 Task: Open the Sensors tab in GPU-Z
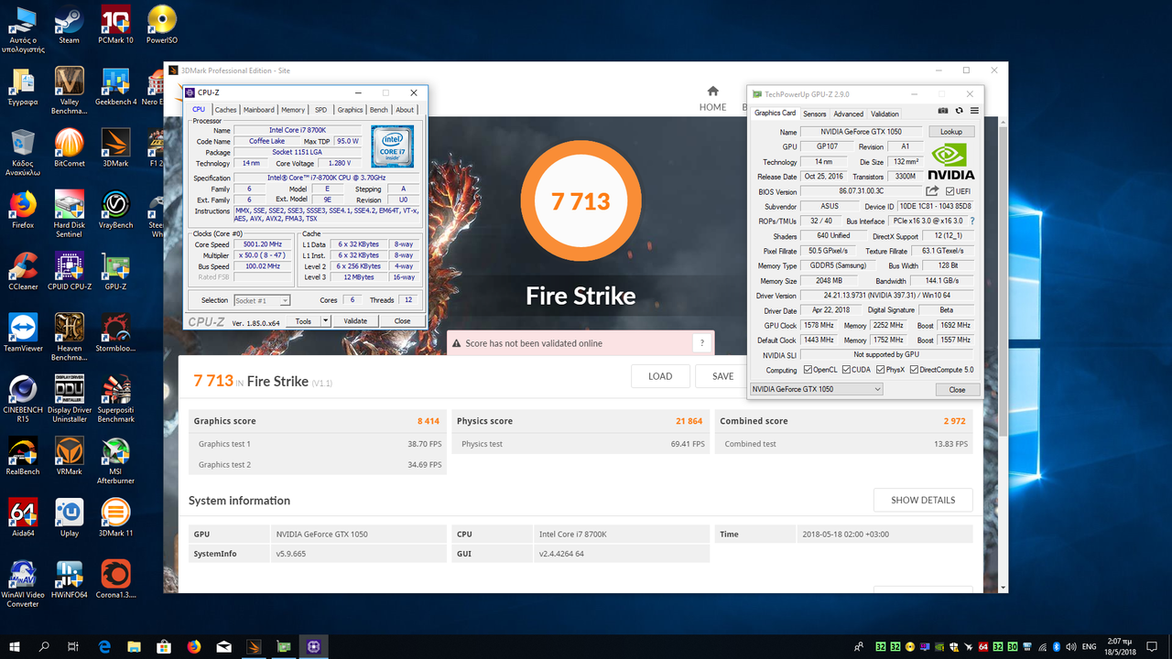coord(814,113)
